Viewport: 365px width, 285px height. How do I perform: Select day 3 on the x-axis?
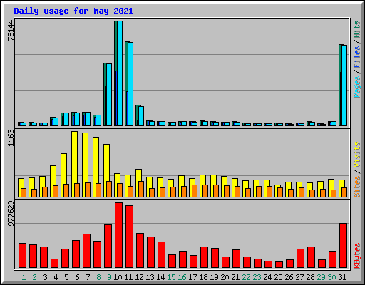pos(45,277)
